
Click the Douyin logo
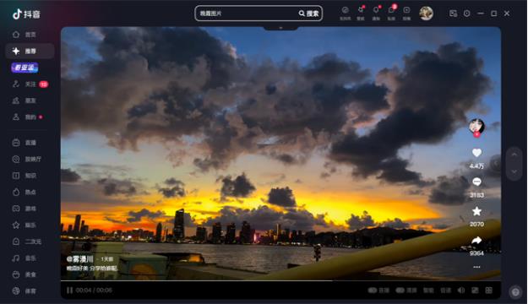26,14
